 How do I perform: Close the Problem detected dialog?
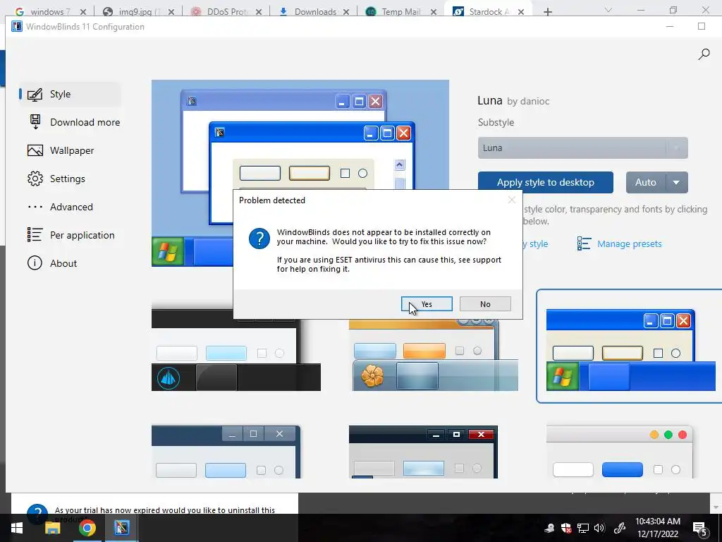512,200
